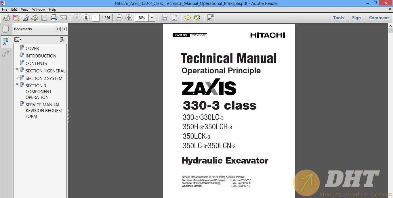Go to the next page arrow
Screen dimensions: 393x198
(86, 18)
